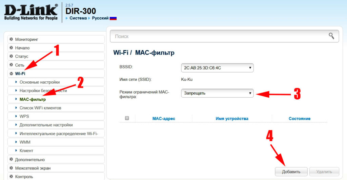Open the Русский language menu
Viewport: 347px width, 180px height.
[x=100, y=18]
